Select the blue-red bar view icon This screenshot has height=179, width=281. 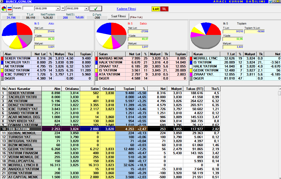(10, 9)
